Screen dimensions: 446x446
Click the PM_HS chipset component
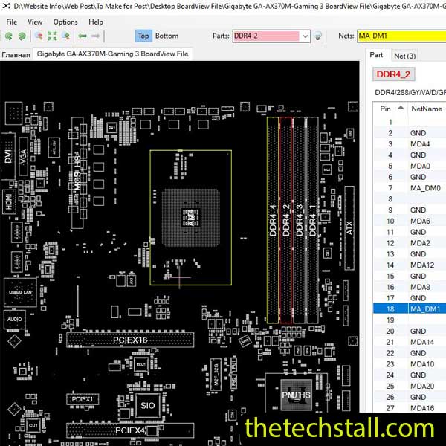[x=297, y=395]
